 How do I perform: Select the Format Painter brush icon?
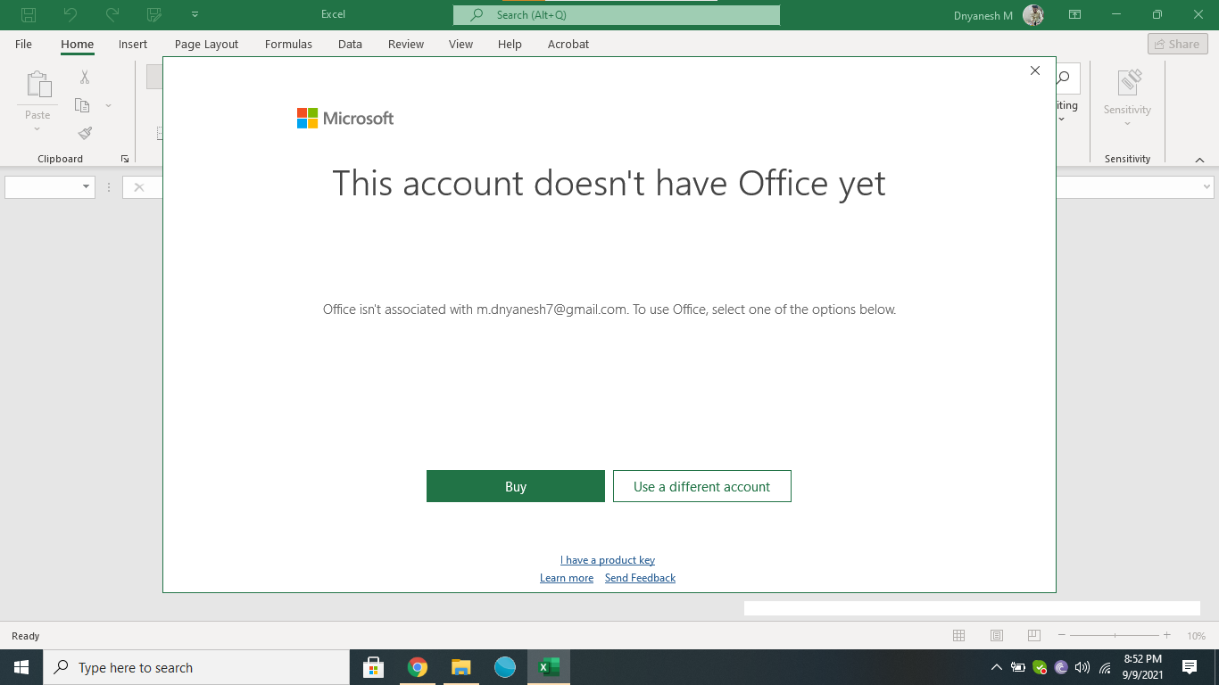click(85, 133)
